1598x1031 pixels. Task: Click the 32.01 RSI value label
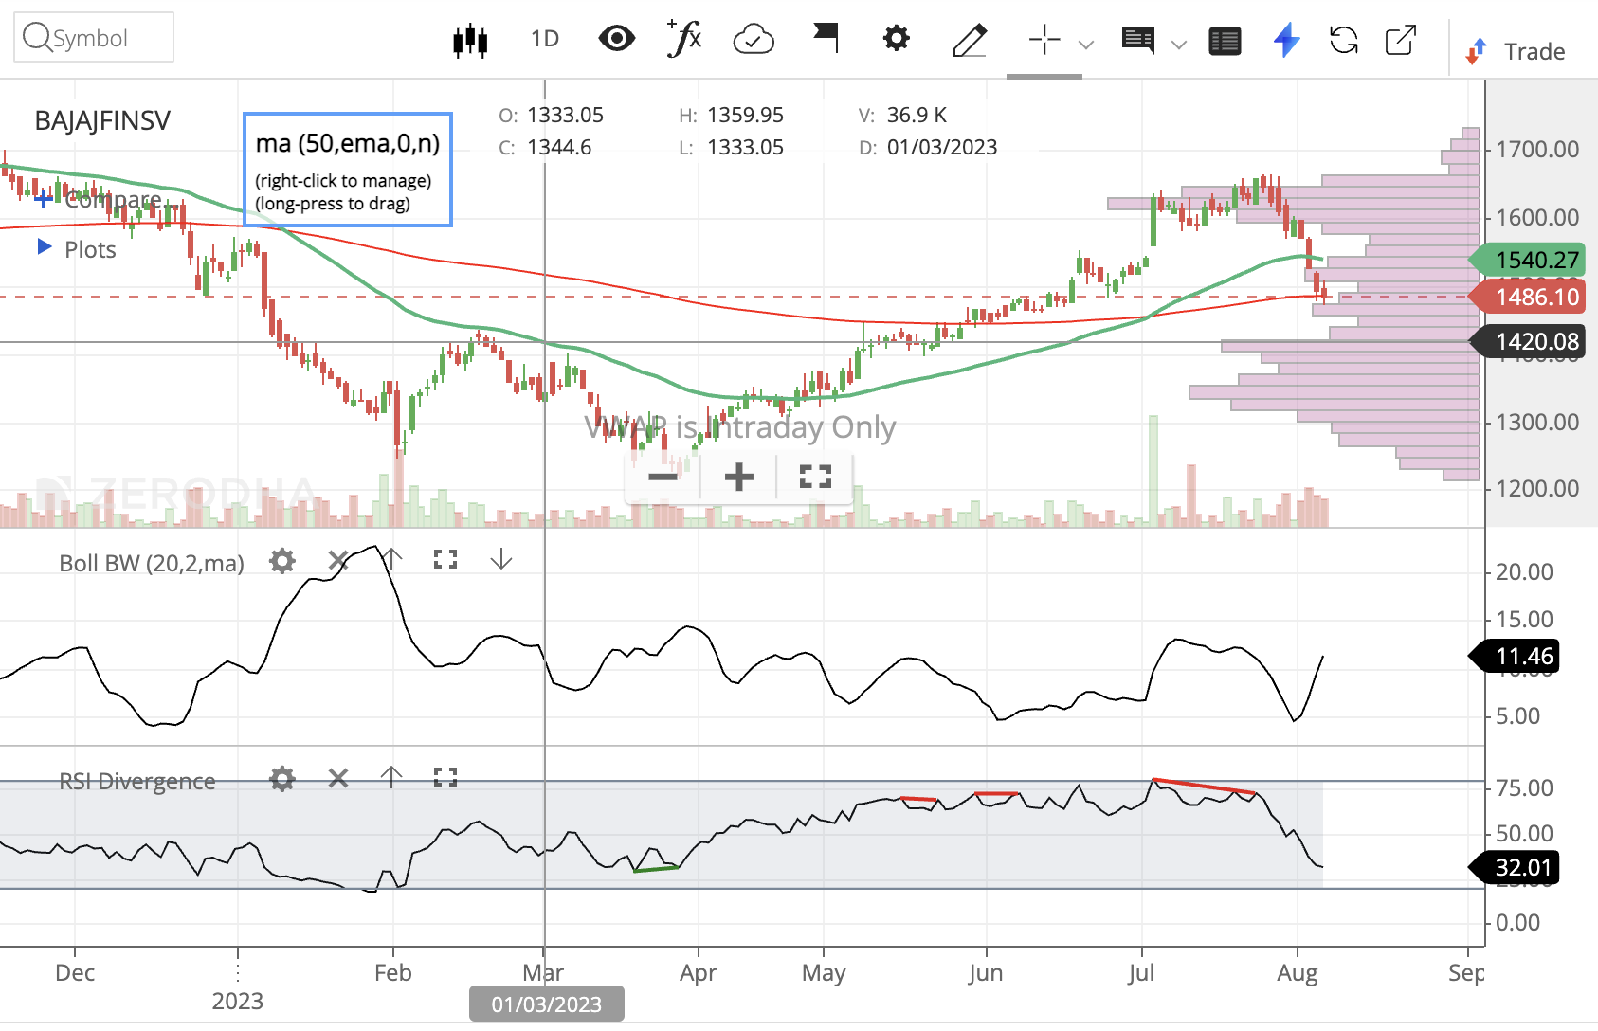(1514, 867)
